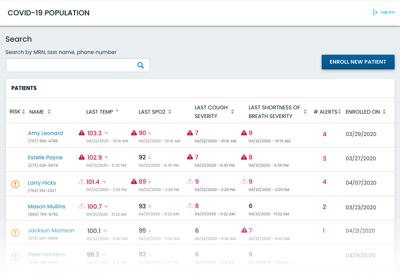Screen dimensions: 400x280
Task: Open Jackson Morrison's patient record
Action: pyautogui.click(x=51, y=231)
